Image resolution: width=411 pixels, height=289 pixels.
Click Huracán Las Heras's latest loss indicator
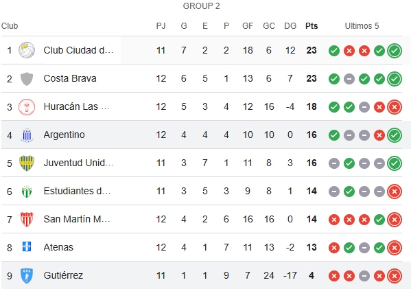click(395, 107)
